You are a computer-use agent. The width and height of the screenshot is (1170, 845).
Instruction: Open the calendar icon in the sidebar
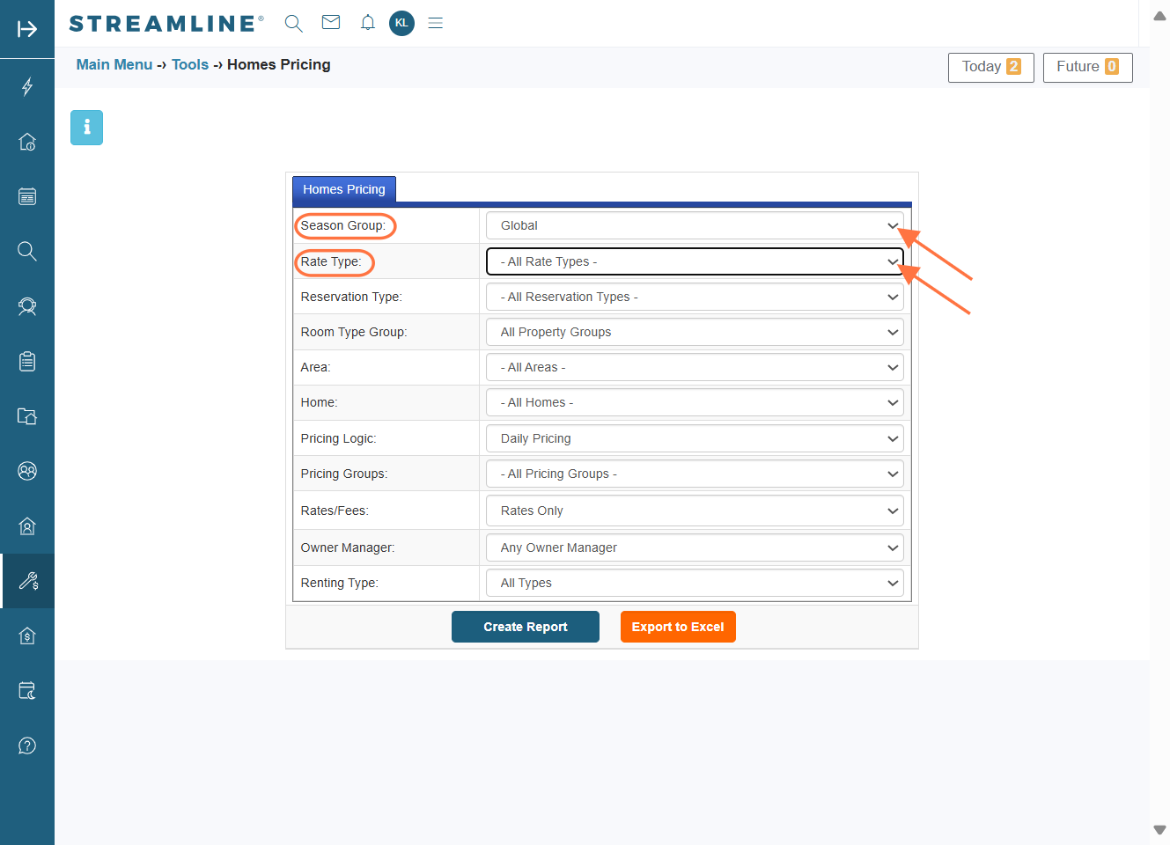coord(27,196)
